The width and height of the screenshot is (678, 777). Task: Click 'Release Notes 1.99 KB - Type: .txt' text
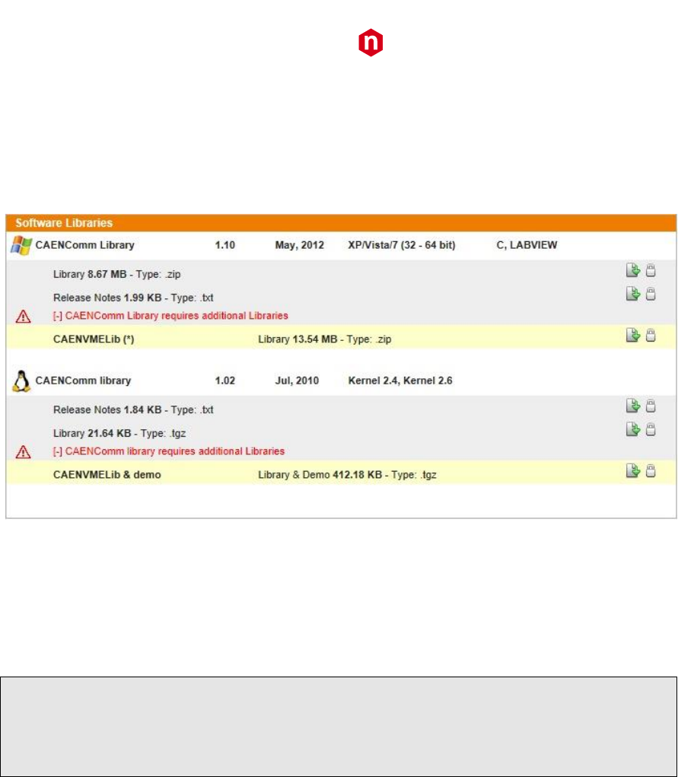pyautogui.click(x=133, y=298)
